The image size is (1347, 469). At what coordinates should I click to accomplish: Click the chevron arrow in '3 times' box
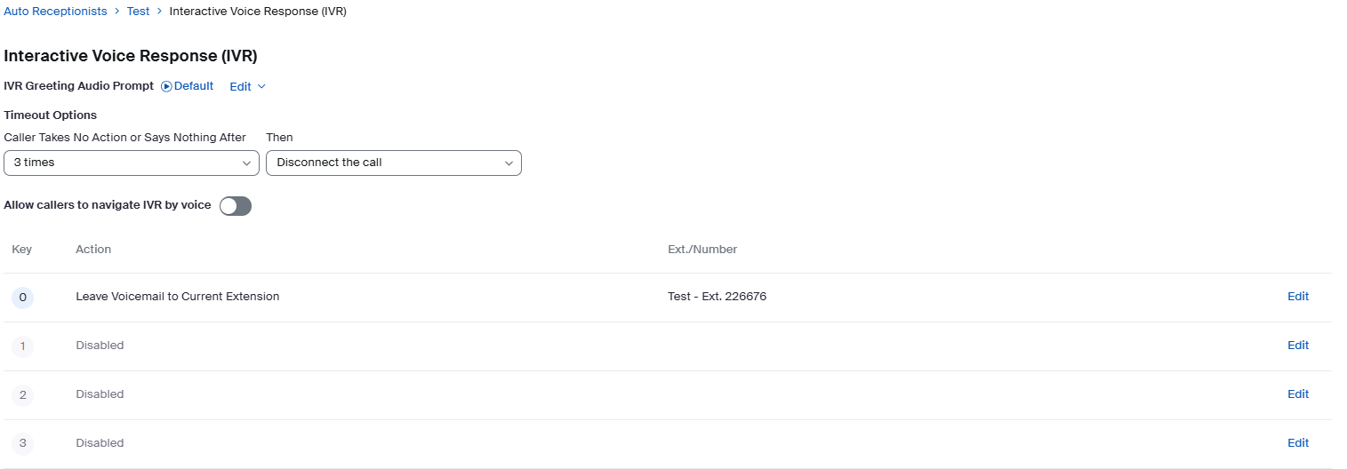246,163
